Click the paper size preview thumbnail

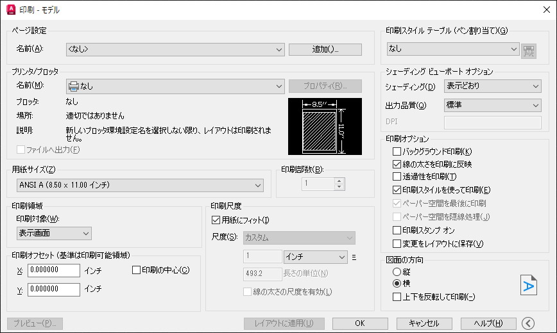(325, 127)
